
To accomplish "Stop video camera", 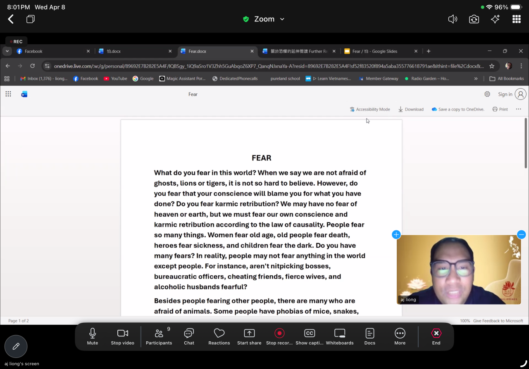I will (123, 336).
